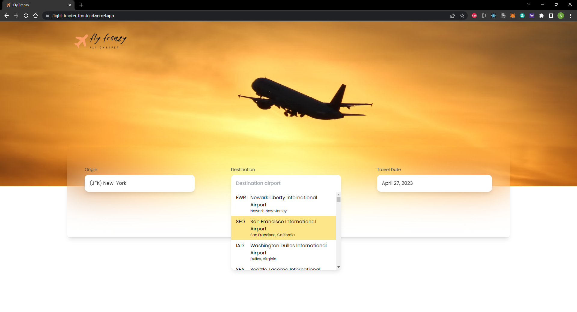577x312 pixels.
Task: Click the airport list scrollbar down arrow
Action: point(338,267)
